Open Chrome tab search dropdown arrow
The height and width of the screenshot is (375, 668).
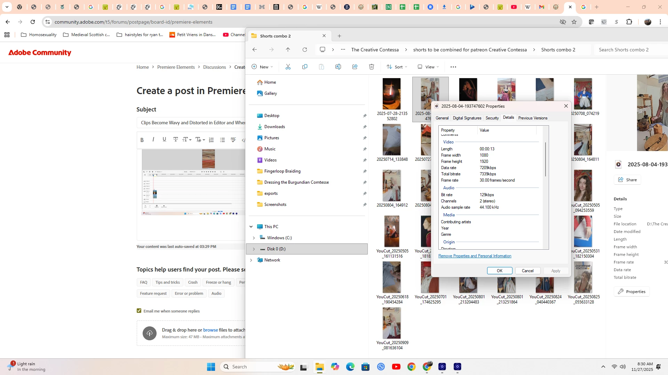7,7
